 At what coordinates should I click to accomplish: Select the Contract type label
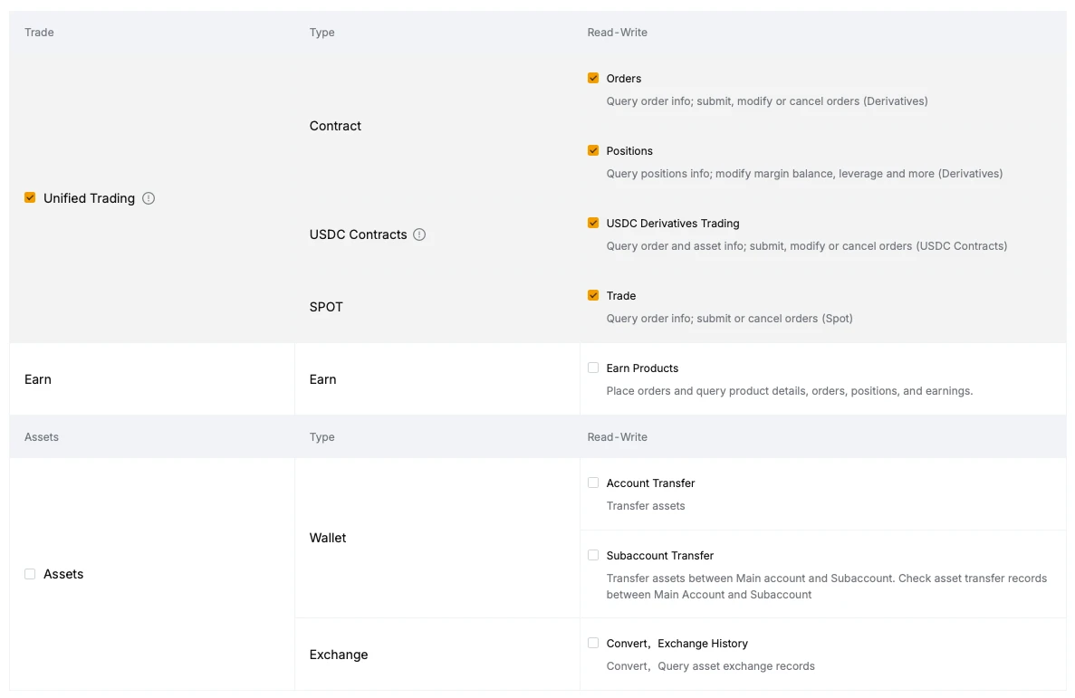coord(335,126)
